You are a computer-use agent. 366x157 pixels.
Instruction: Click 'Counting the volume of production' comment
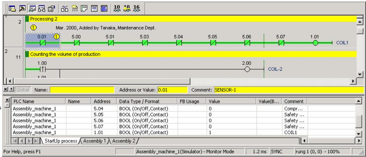pos(191,54)
